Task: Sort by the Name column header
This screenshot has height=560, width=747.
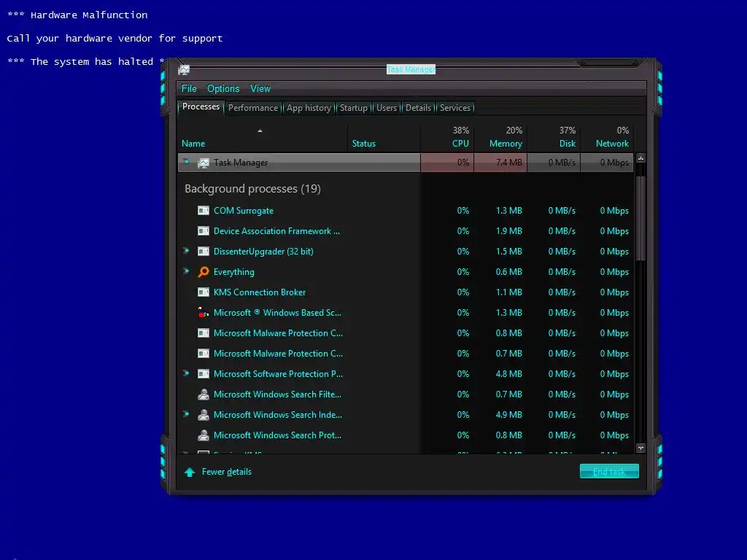Action: (x=262, y=137)
